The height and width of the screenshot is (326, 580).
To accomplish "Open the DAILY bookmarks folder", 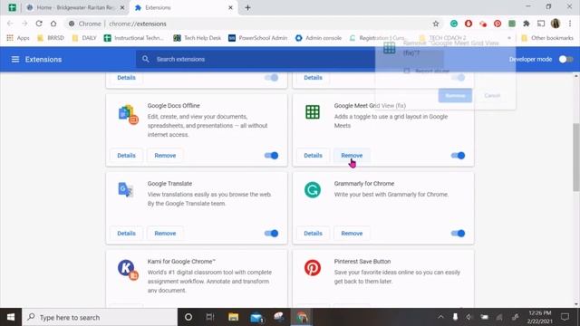I will click(84, 38).
